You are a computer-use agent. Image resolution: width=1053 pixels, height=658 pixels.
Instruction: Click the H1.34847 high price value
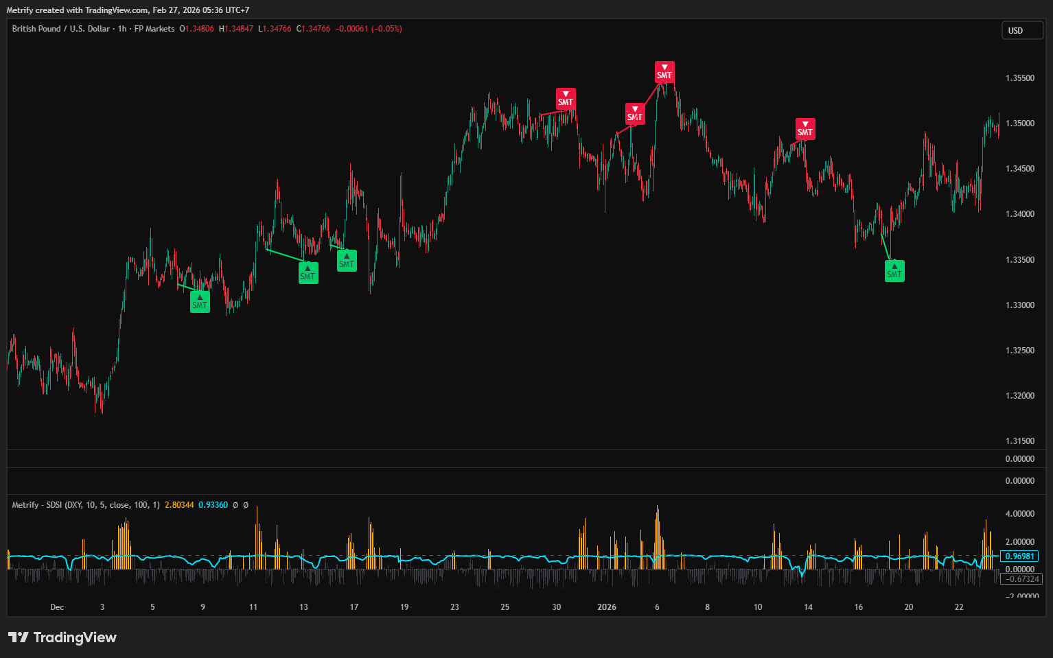pyautogui.click(x=236, y=29)
